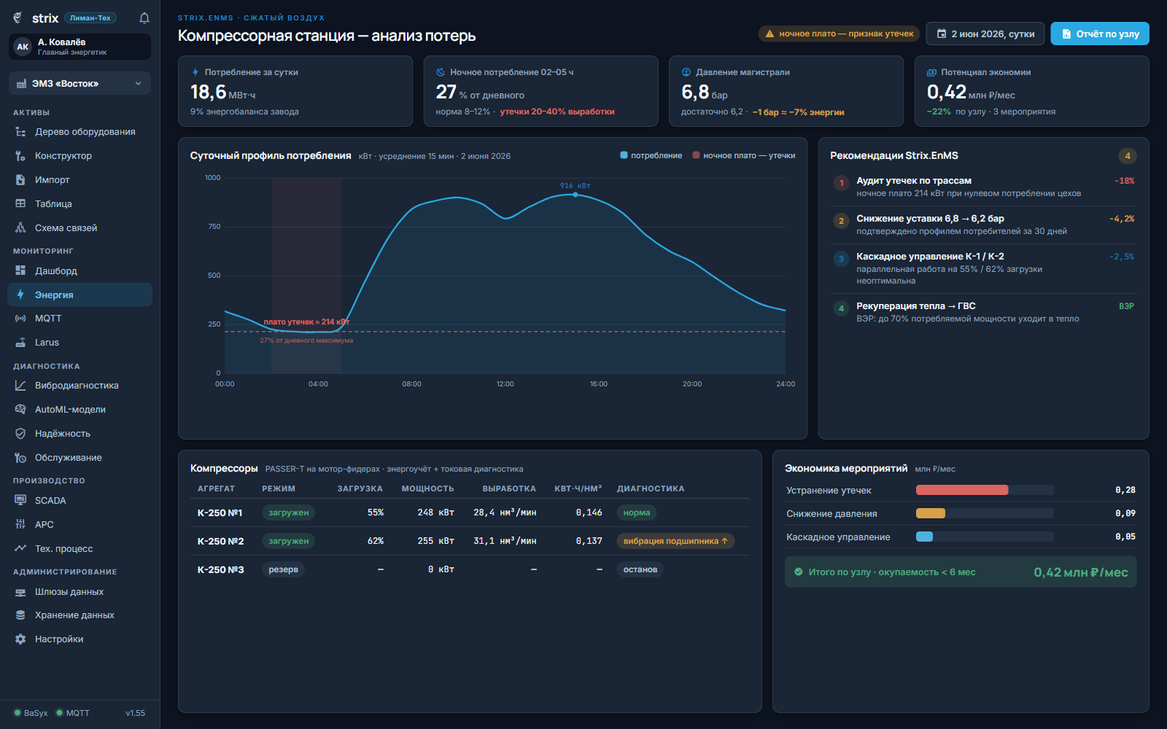The width and height of the screenshot is (1167, 729).
Task: Open recommendation Аудит утечек по трассам
Action: [983, 187]
